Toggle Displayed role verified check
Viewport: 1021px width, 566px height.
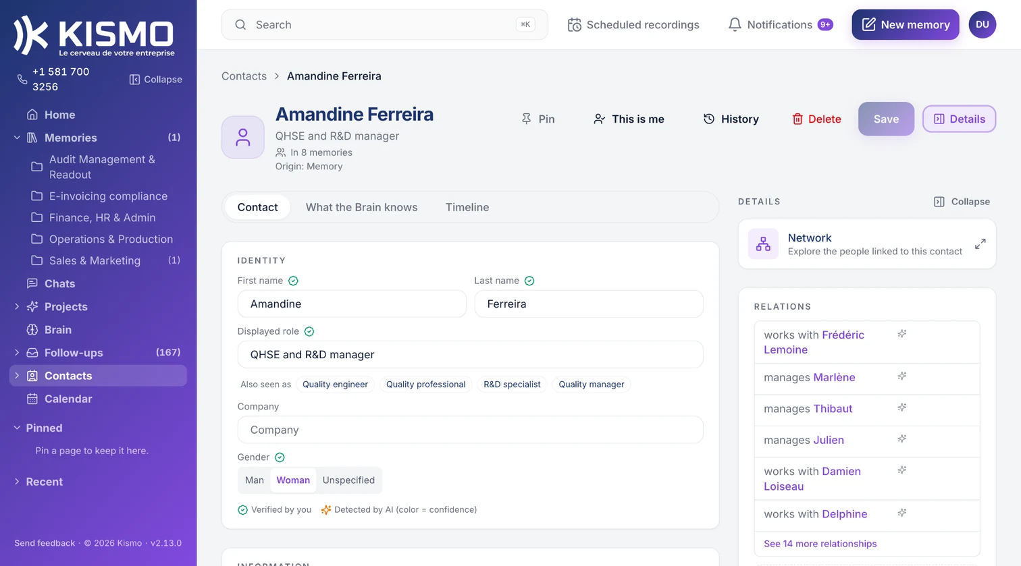coord(309,331)
